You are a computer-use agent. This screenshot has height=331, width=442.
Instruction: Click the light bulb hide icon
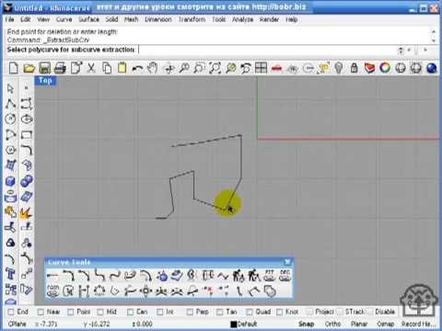point(338,68)
